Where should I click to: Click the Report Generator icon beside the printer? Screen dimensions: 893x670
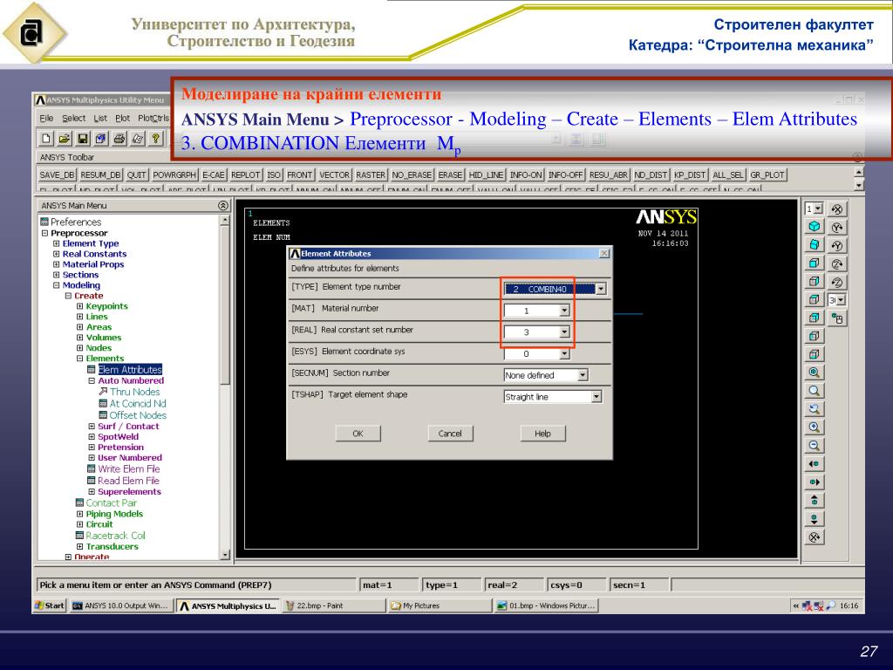tap(137, 138)
